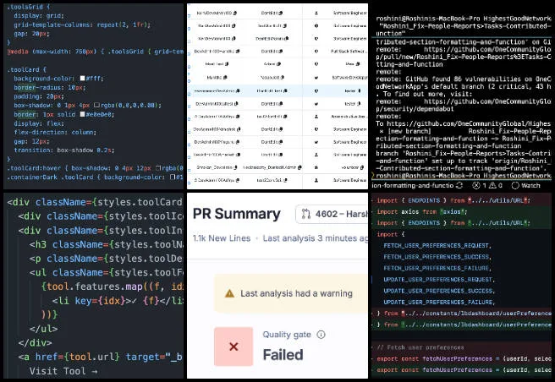This screenshot has height=382, width=555.
Task: Click the Last analysis had a warning banner
Action: pyautogui.click(x=291, y=293)
